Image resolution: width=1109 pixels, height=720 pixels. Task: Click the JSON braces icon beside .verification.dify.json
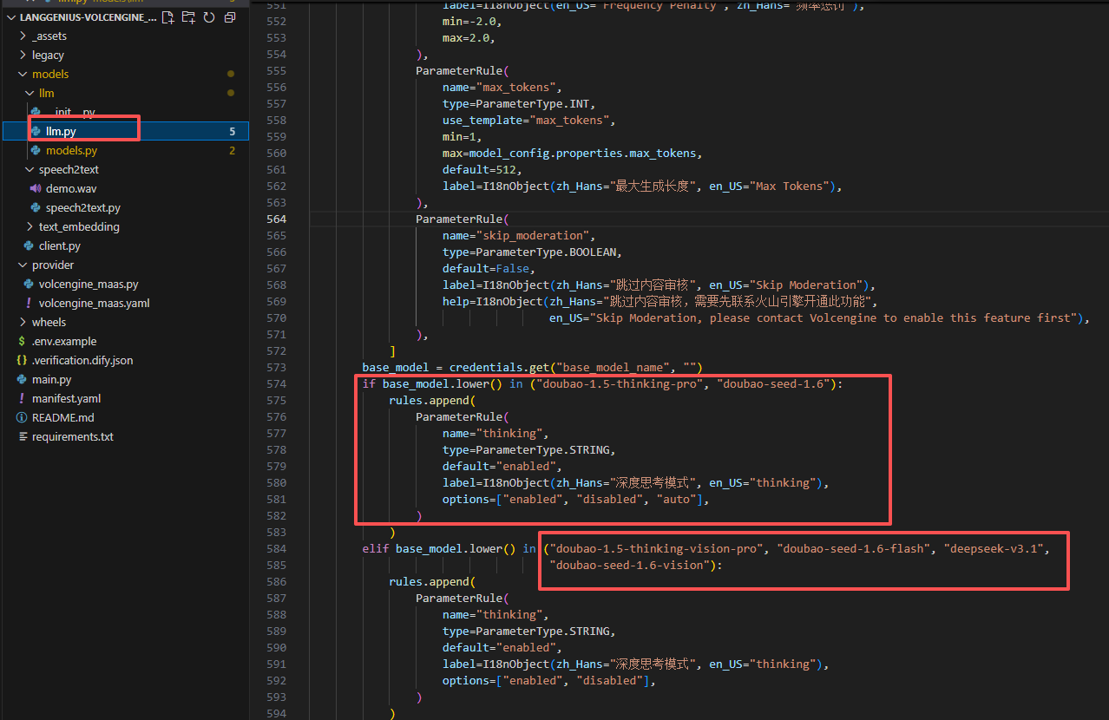(x=22, y=360)
